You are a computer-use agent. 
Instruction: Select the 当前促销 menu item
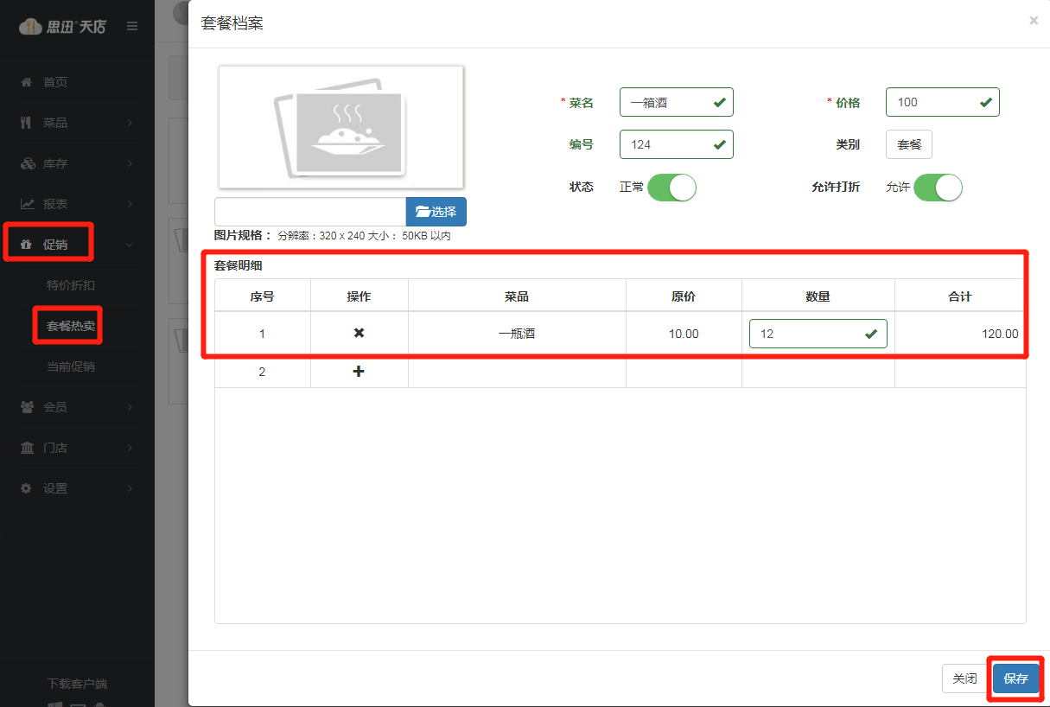pyautogui.click(x=70, y=366)
